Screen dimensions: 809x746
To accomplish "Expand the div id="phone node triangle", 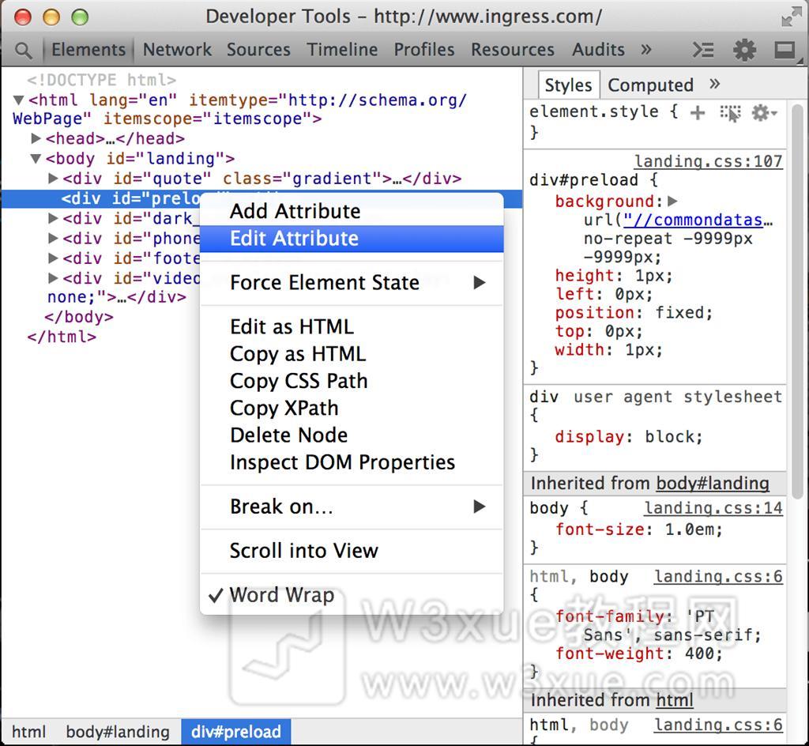I will [x=53, y=239].
